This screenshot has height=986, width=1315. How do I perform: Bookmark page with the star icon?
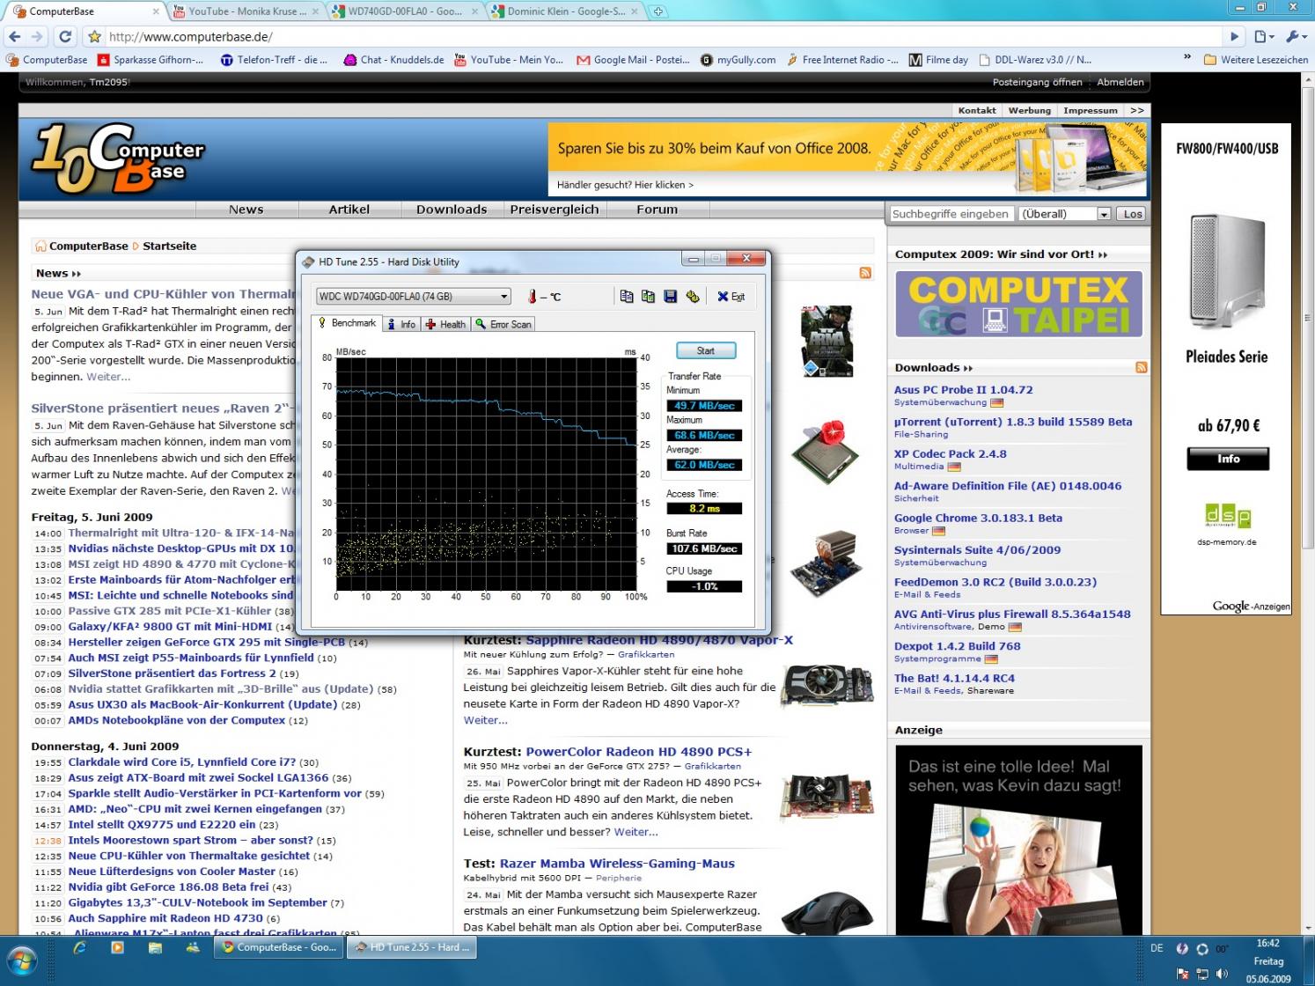click(94, 37)
